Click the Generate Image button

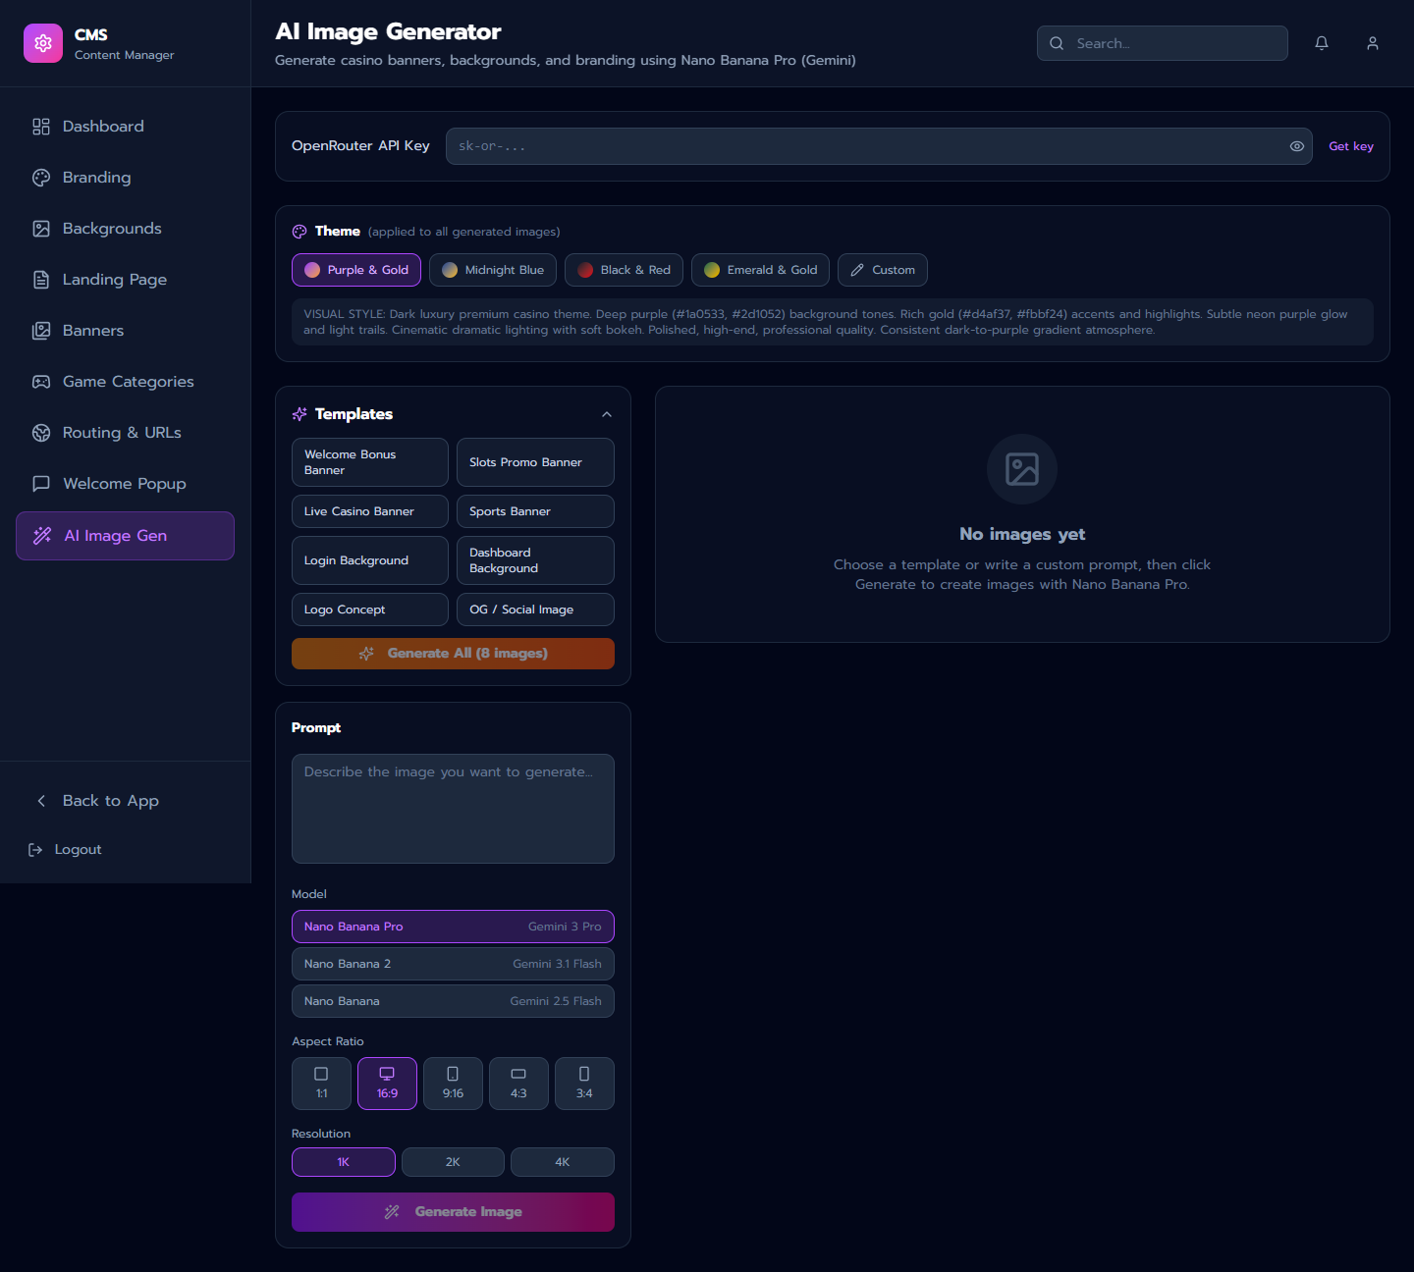pos(453,1212)
